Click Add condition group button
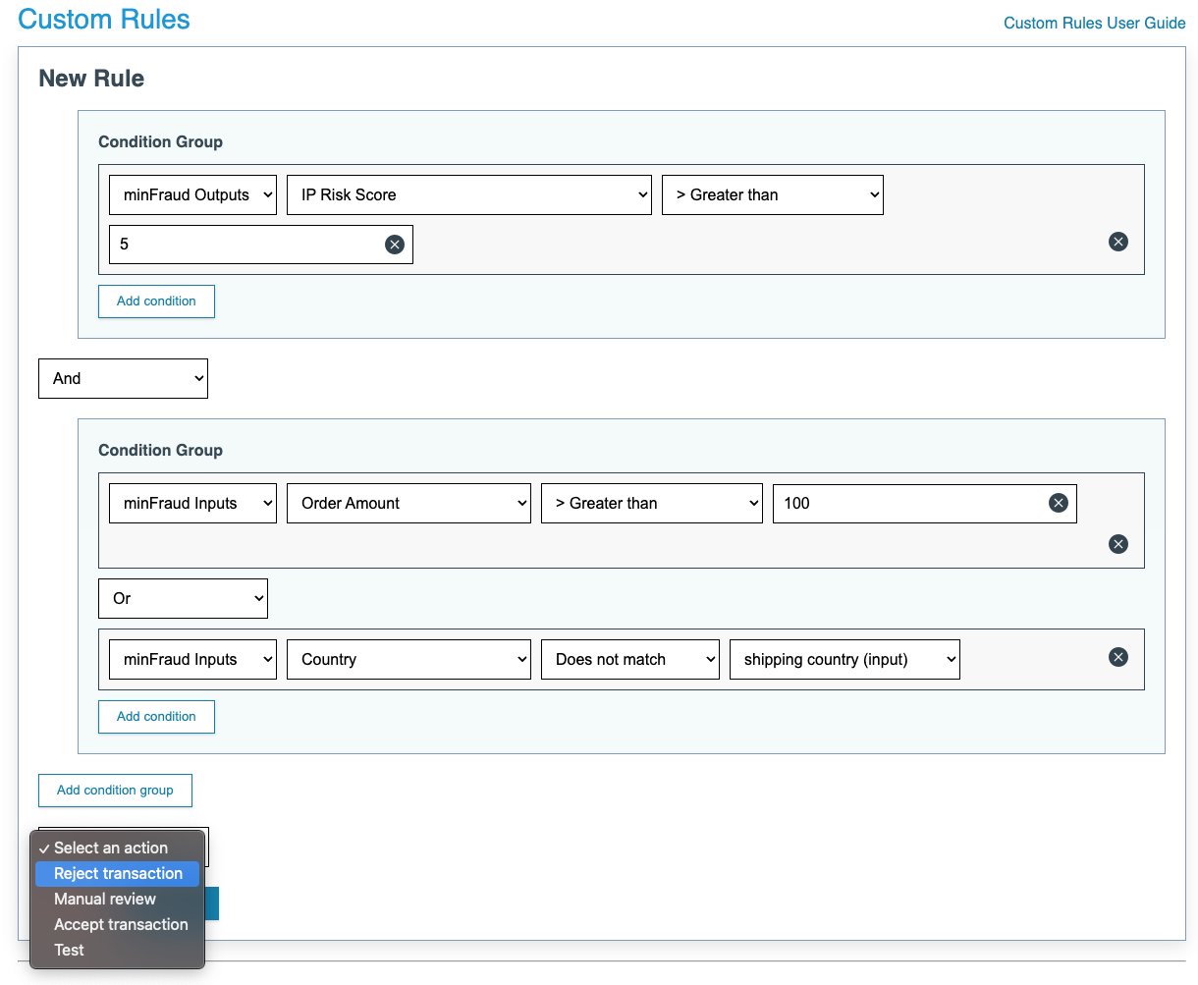The image size is (1198, 985). (115, 790)
